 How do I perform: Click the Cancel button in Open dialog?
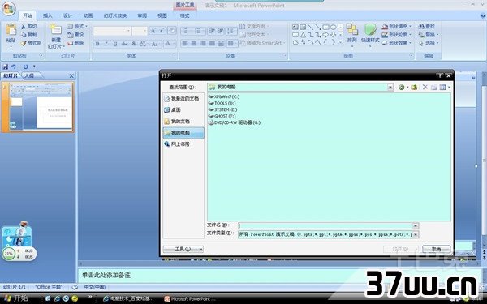tap(437, 249)
